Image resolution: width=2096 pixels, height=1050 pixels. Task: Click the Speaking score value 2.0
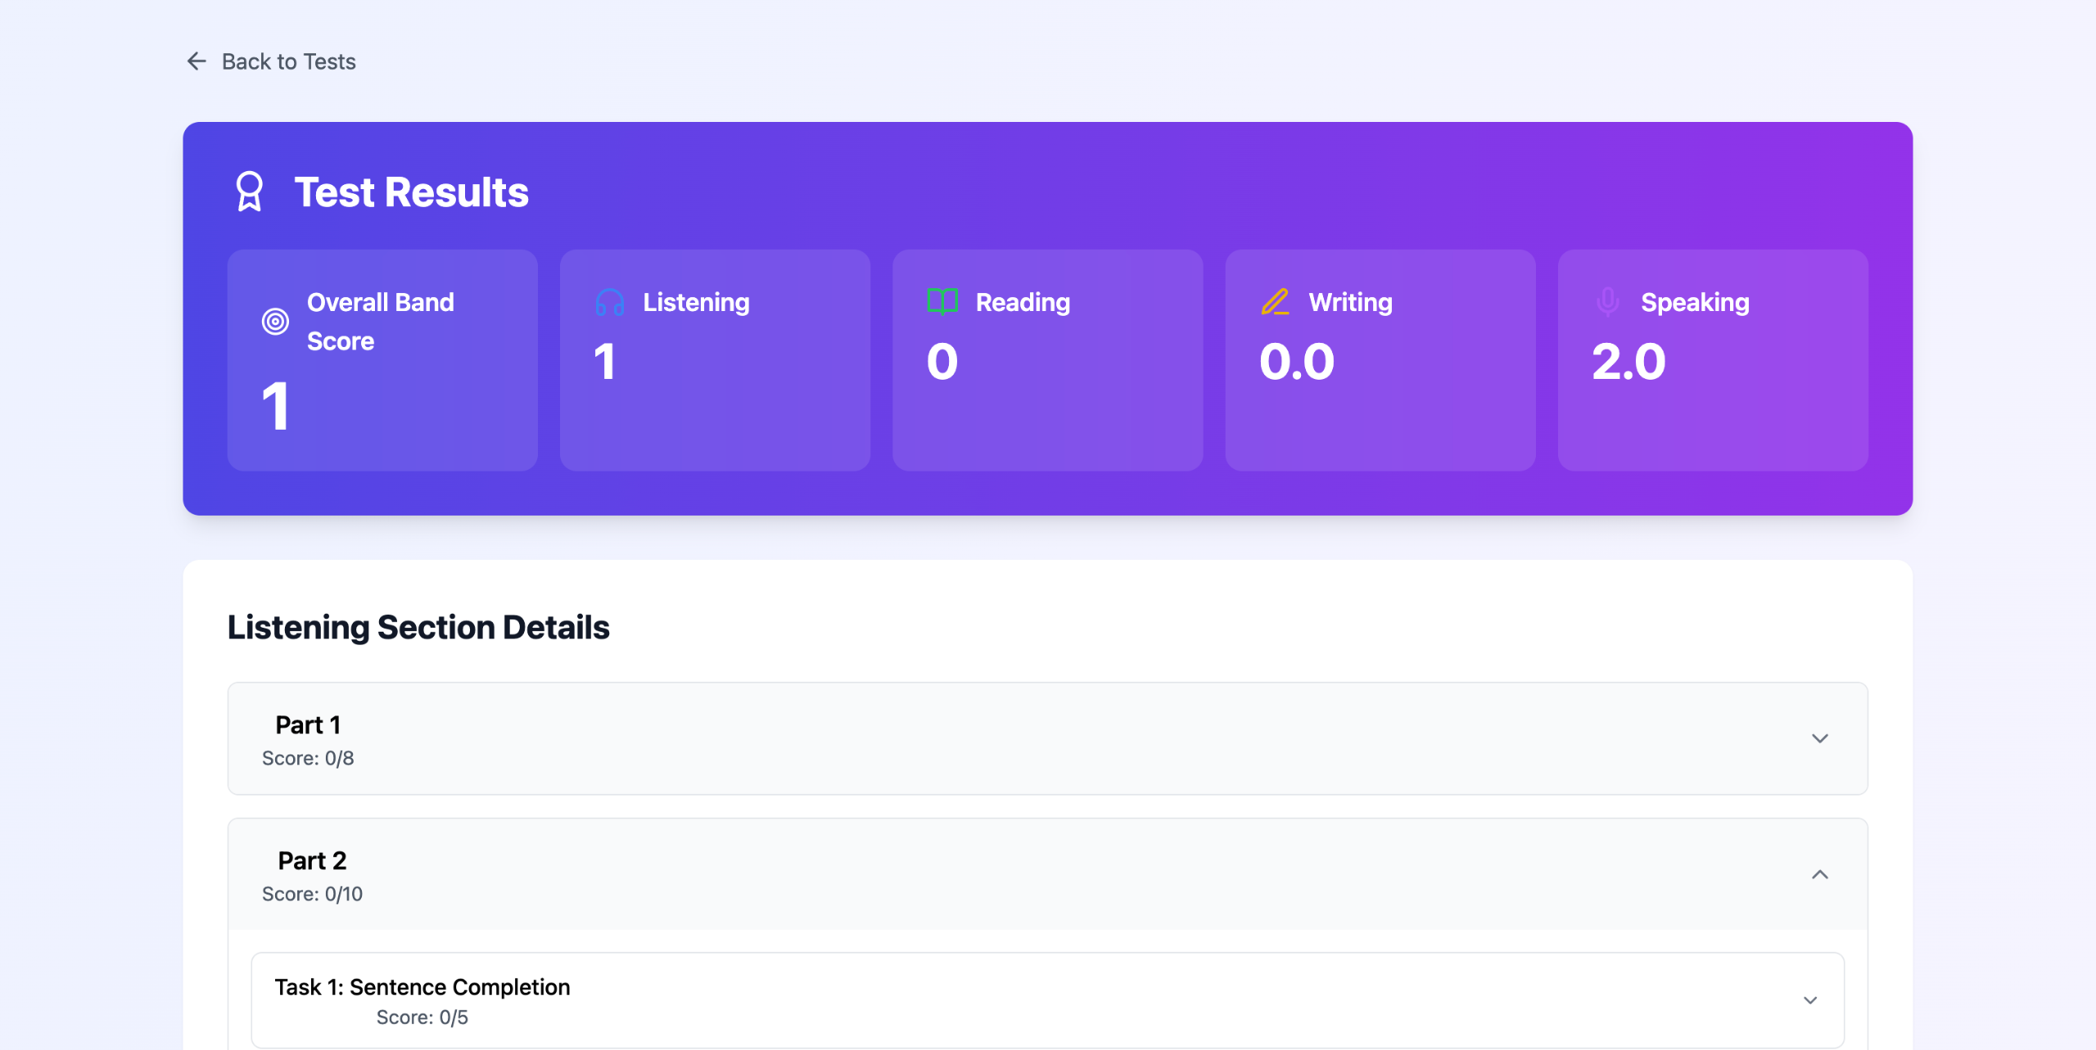click(1628, 361)
